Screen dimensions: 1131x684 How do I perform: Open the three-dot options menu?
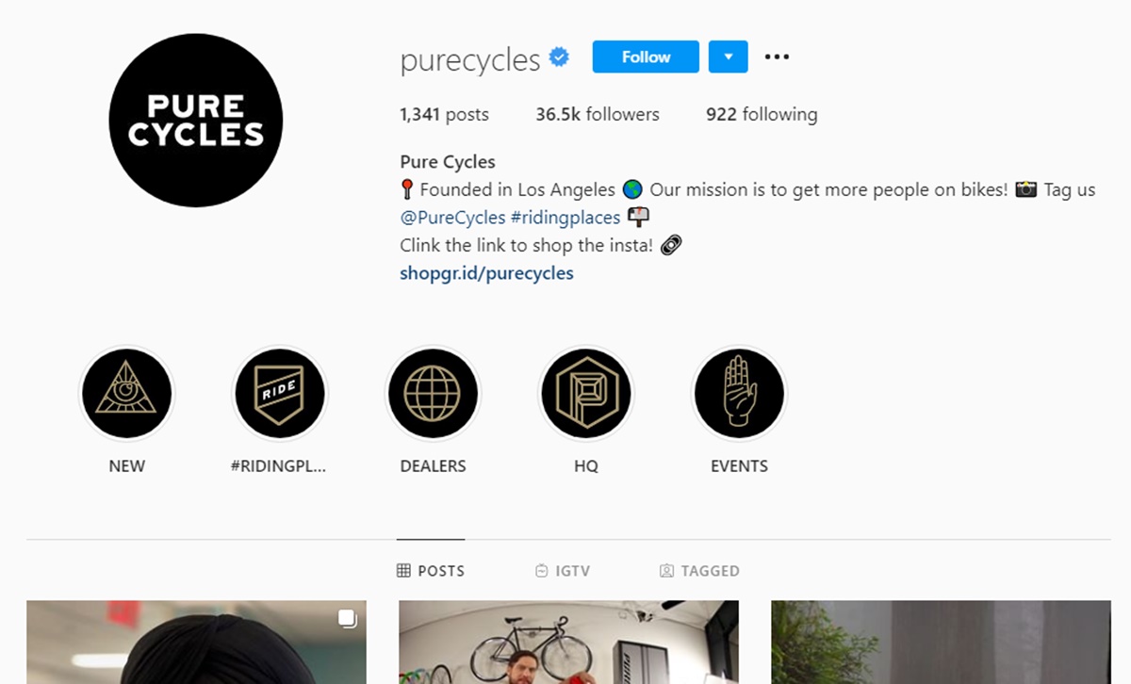coord(777,57)
